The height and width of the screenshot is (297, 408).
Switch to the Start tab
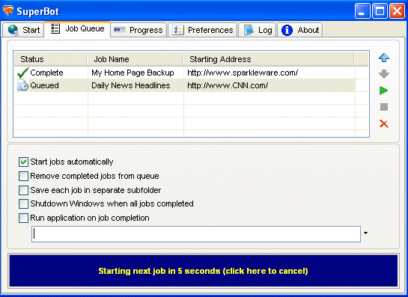click(23, 30)
